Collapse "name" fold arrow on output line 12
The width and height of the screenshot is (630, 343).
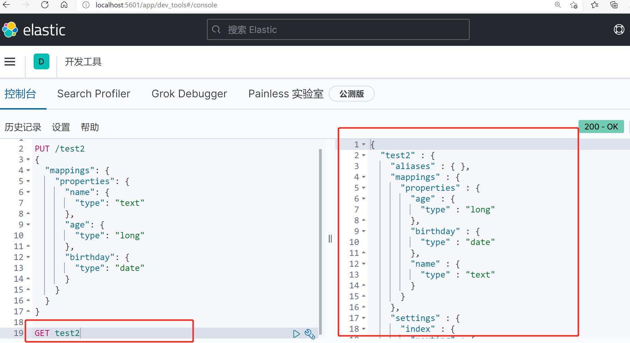364,264
